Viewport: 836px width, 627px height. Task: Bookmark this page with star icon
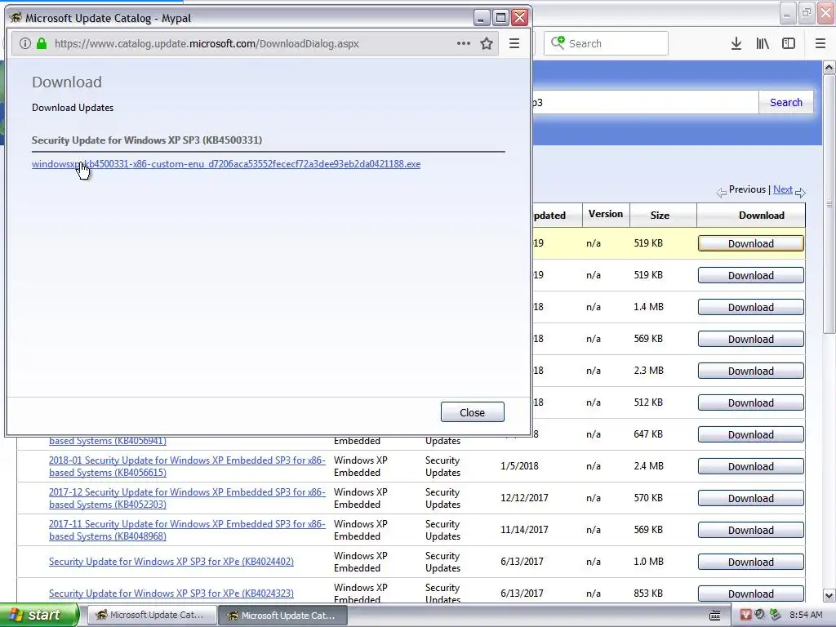pos(487,44)
